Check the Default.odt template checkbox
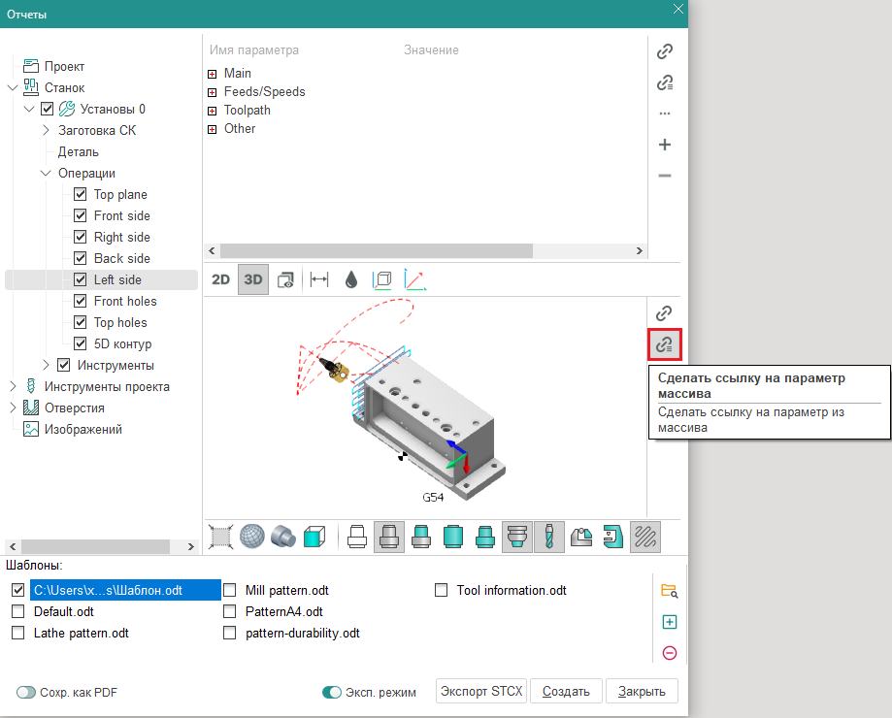Image resolution: width=892 pixels, height=718 pixels. (18, 611)
